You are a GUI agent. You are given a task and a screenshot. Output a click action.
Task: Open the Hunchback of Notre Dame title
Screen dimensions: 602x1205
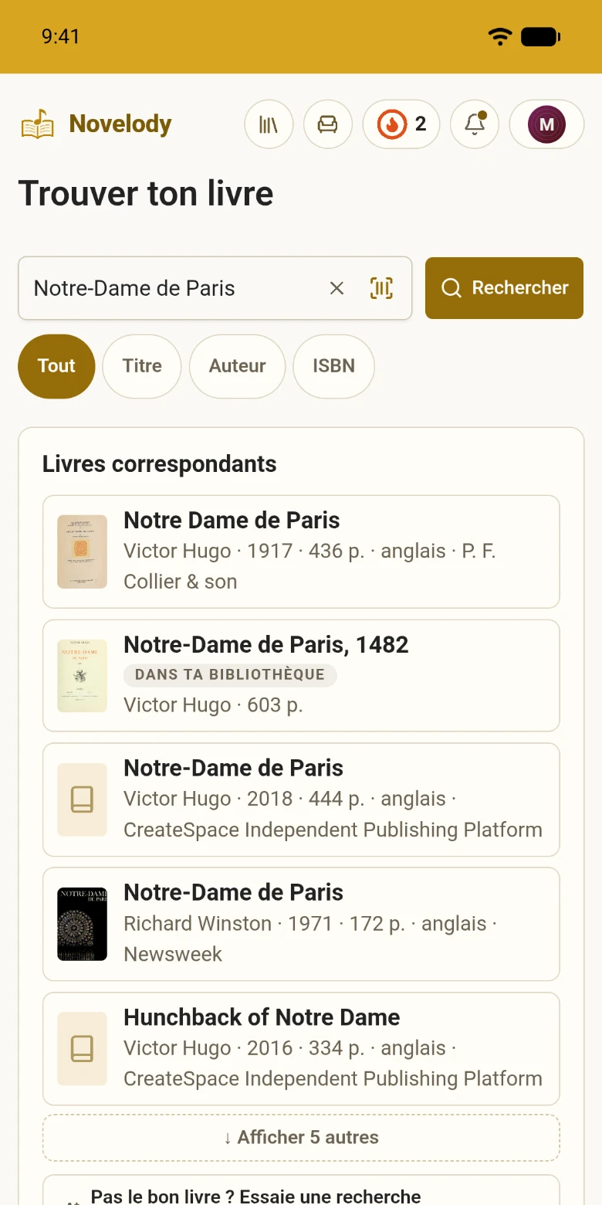pyautogui.click(x=262, y=1017)
